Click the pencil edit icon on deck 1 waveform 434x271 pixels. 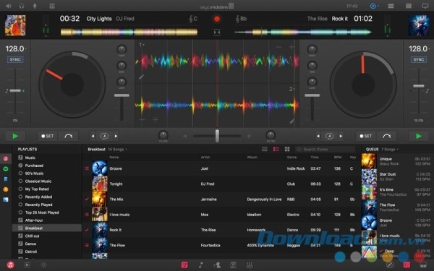point(141,77)
